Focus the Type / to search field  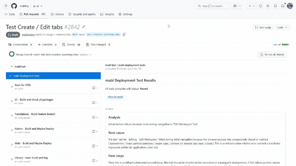tap(213, 6)
